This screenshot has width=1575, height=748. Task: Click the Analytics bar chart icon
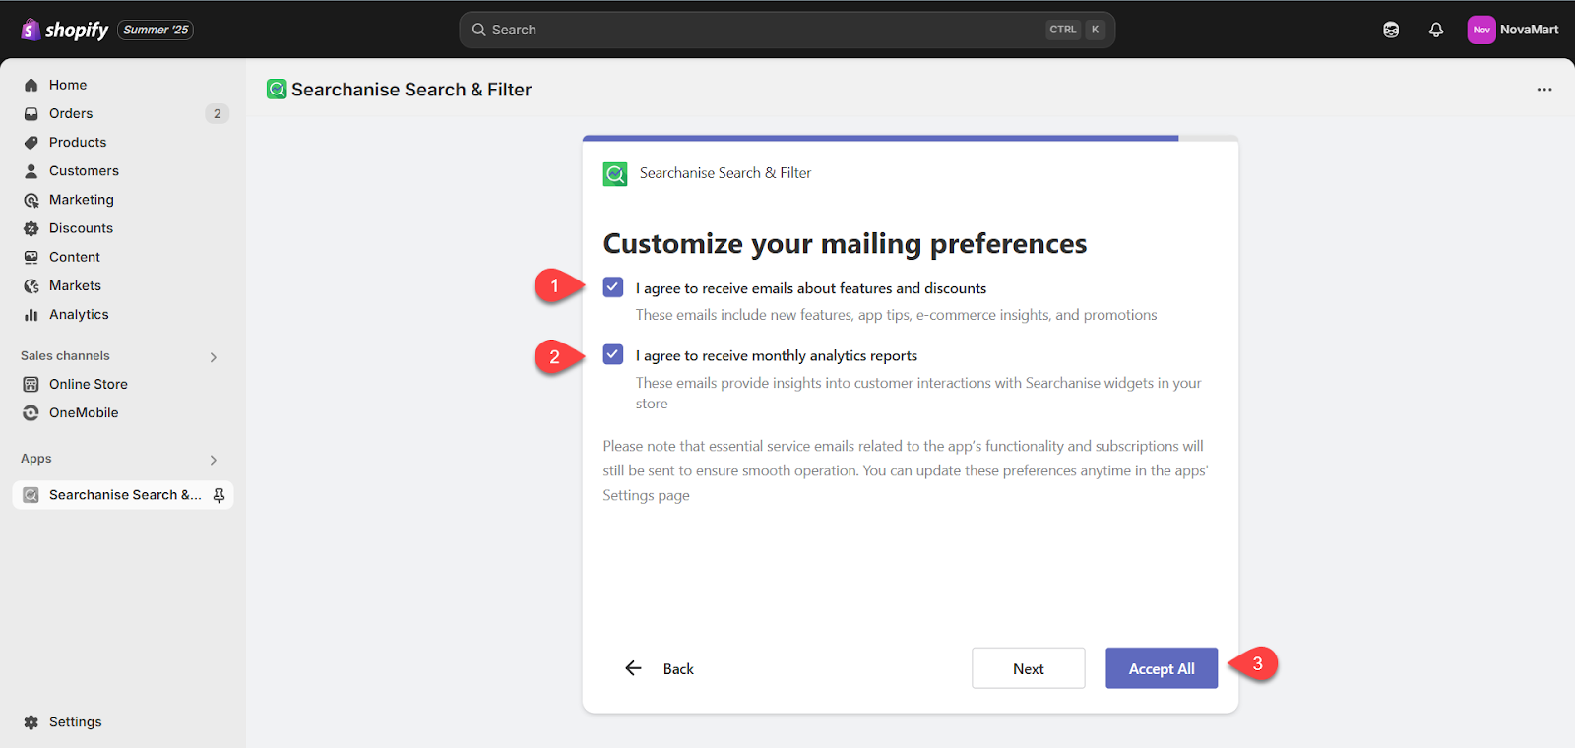coord(31,315)
